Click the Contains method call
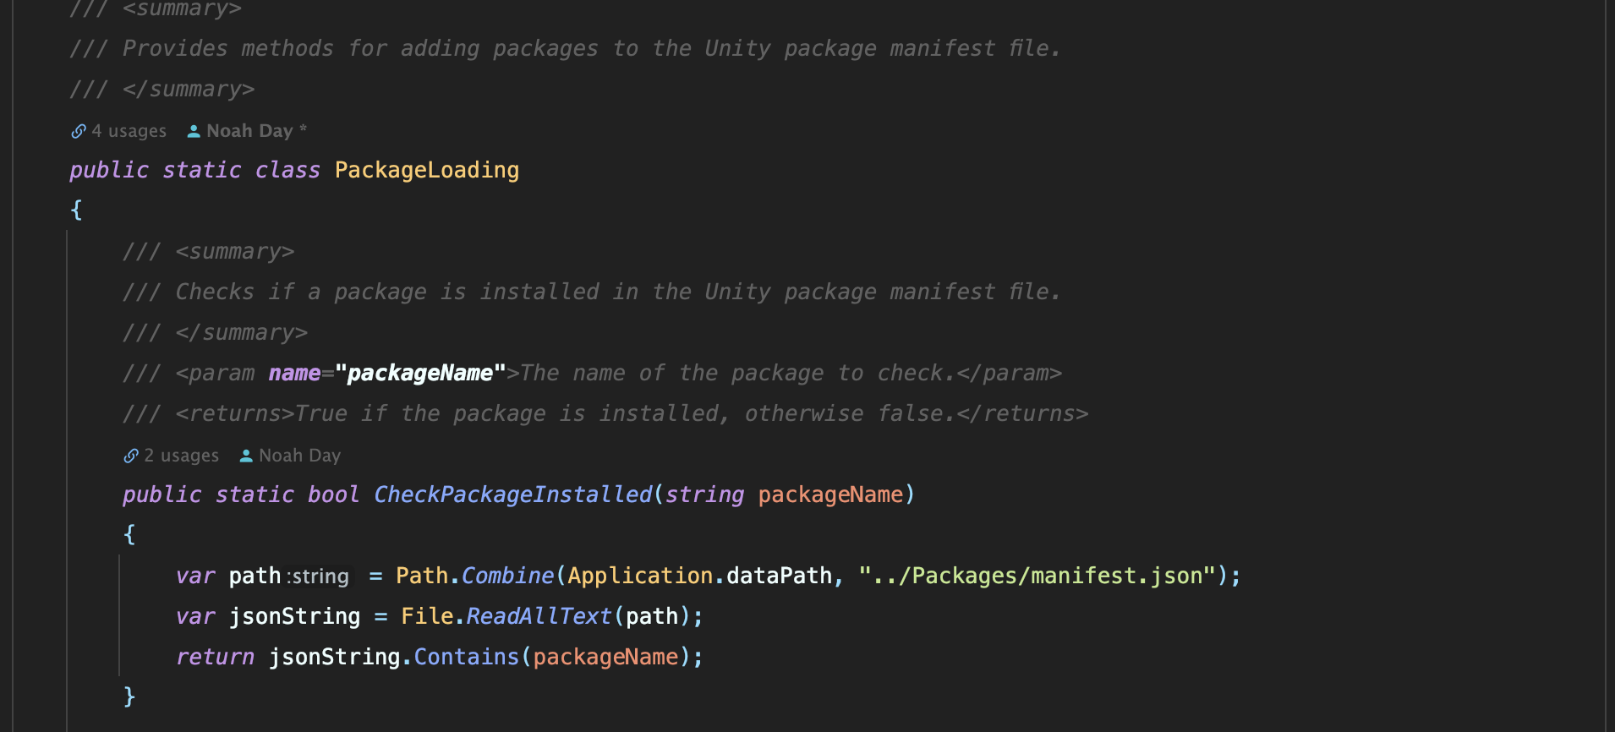 (466, 657)
